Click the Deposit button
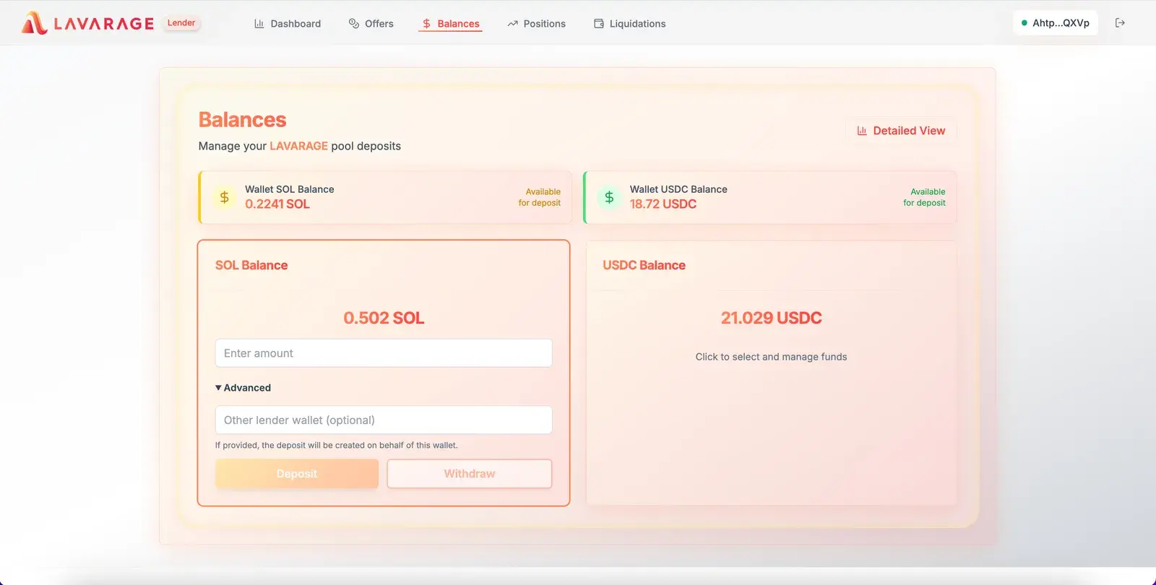 297,474
